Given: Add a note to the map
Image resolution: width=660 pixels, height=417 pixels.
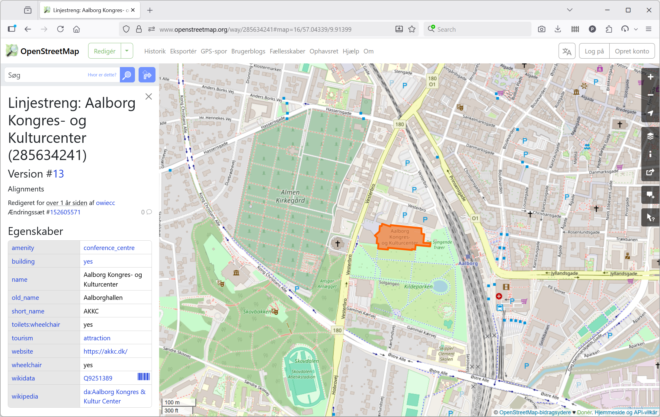Looking at the screenshot, I should (x=650, y=195).
